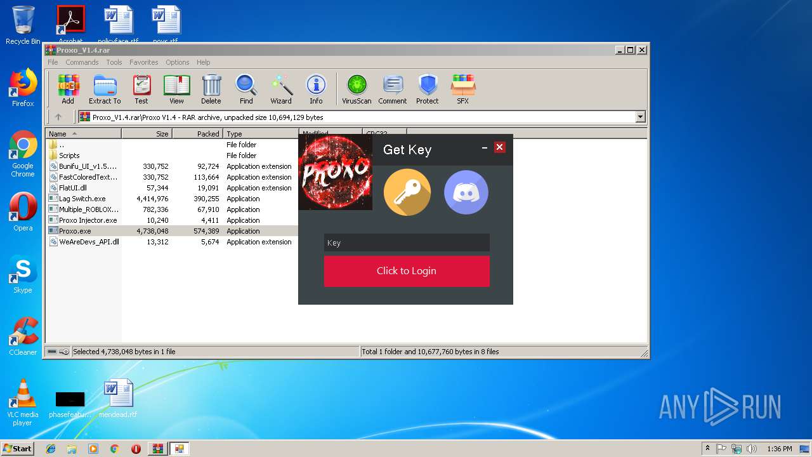Open Extract To from WinRAR toolbar

coord(105,89)
